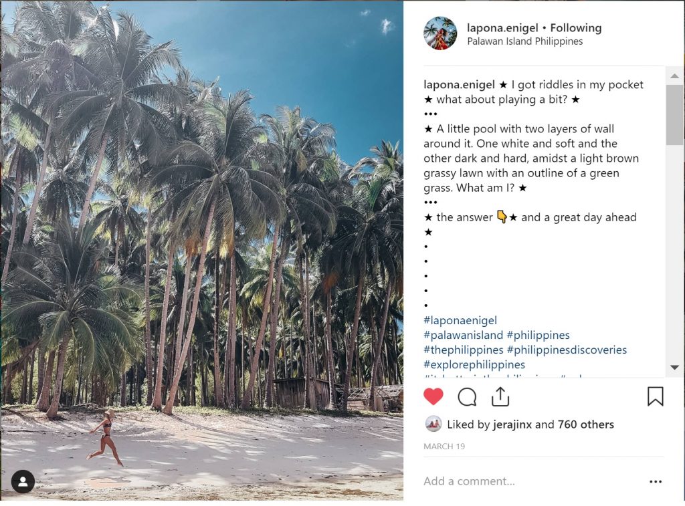
Task: Open the #palawanisland hashtag
Action: (463, 336)
